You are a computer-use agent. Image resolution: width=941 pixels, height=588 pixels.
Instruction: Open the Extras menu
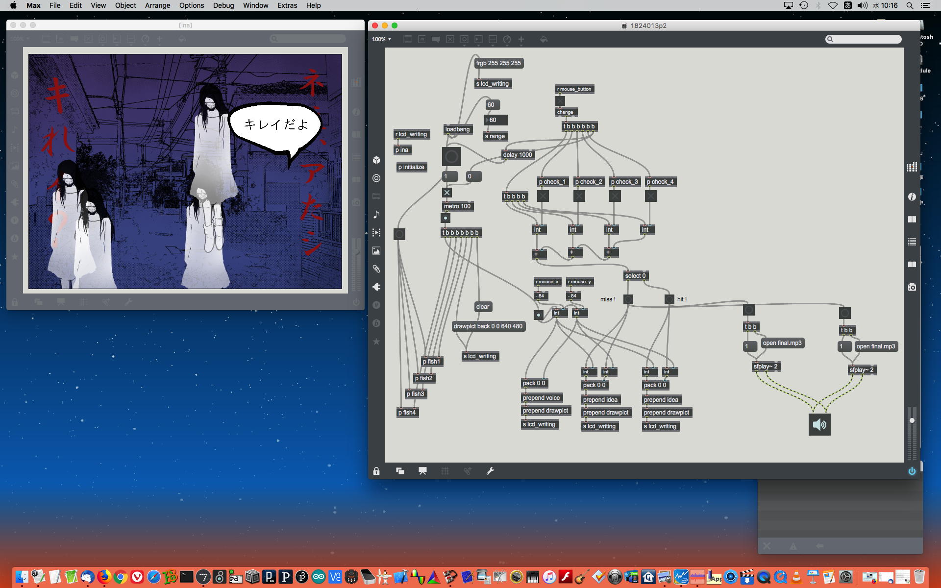pos(287,5)
